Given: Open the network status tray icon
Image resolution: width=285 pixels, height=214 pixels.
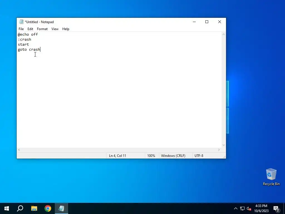Looking at the screenshot, I should pos(242,208).
